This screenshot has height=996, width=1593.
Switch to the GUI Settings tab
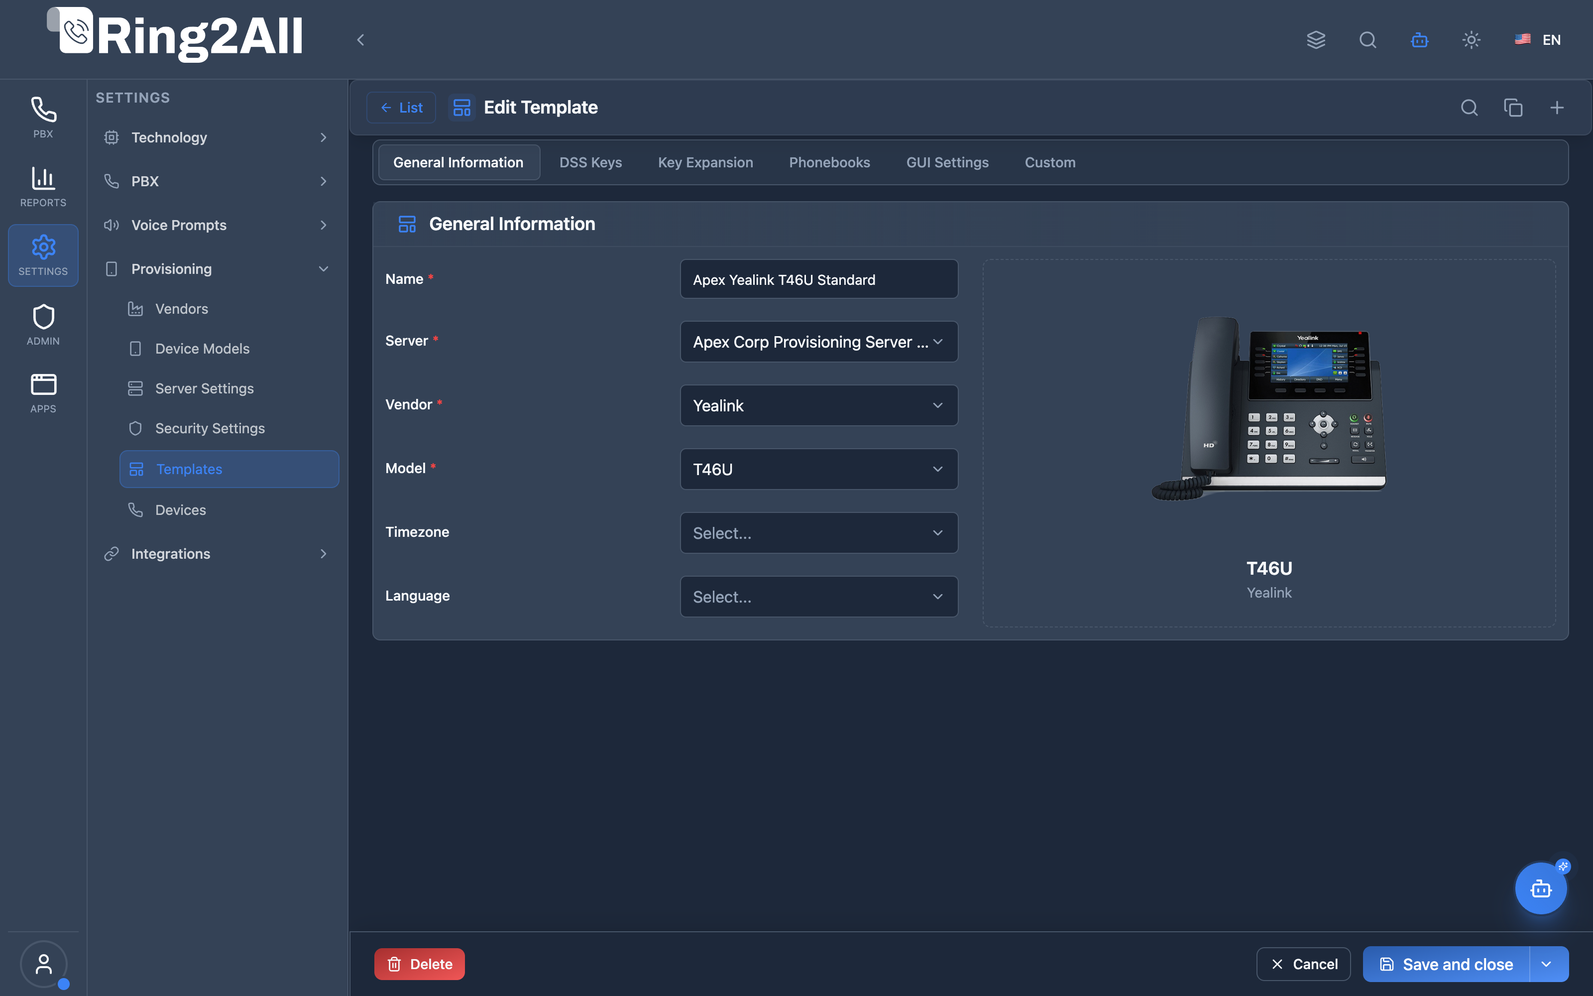coord(947,163)
